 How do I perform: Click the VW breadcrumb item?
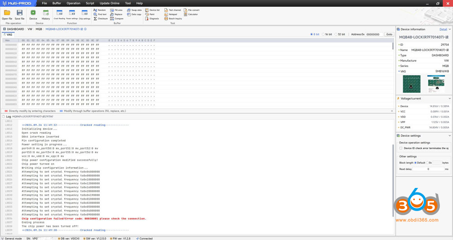click(30, 29)
